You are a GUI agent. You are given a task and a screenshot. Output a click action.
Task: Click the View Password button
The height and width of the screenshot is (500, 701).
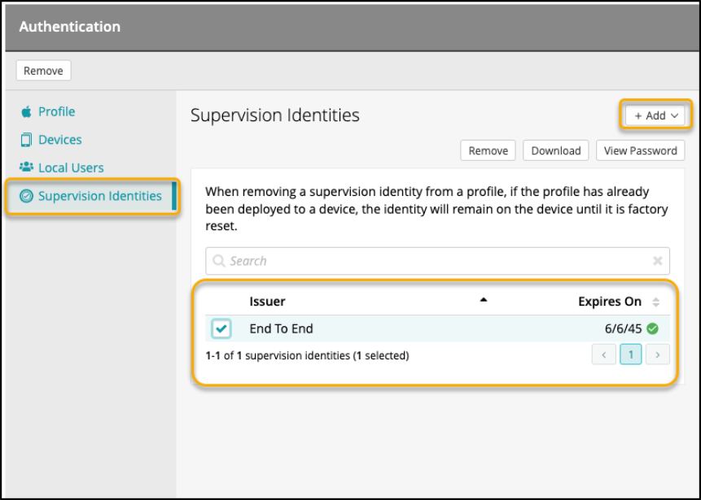pyautogui.click(x=640, y=150)
